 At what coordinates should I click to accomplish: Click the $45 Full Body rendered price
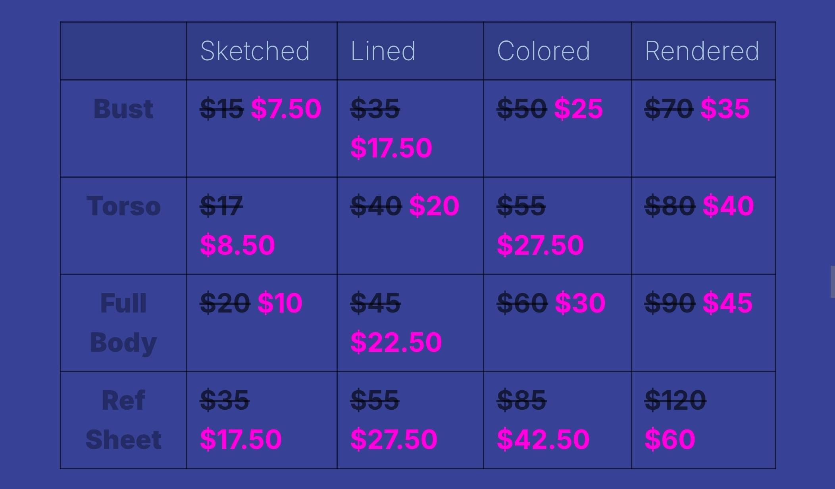[x=727, y=303]
